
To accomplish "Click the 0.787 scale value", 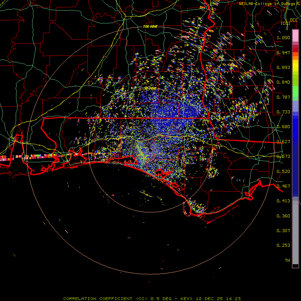I will click(x=283, y=97).
